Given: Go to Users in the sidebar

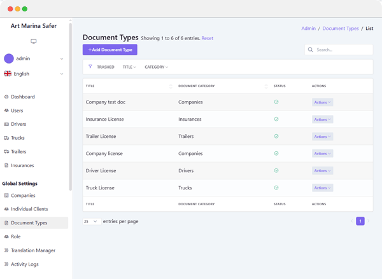Looking at the screenshot, I should point(17,111).
